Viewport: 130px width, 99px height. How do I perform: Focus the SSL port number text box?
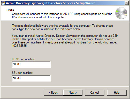click(x=31, y=78)
